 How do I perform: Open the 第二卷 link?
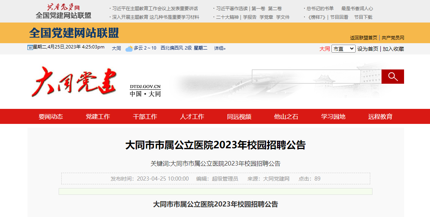275,9
